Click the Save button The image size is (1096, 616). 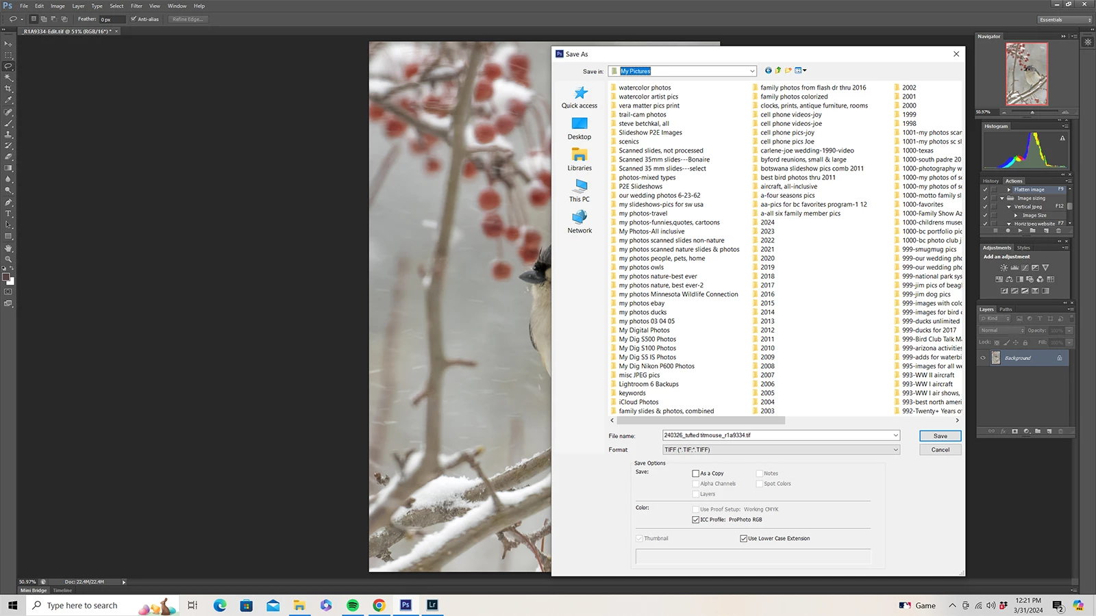point(941,436)
